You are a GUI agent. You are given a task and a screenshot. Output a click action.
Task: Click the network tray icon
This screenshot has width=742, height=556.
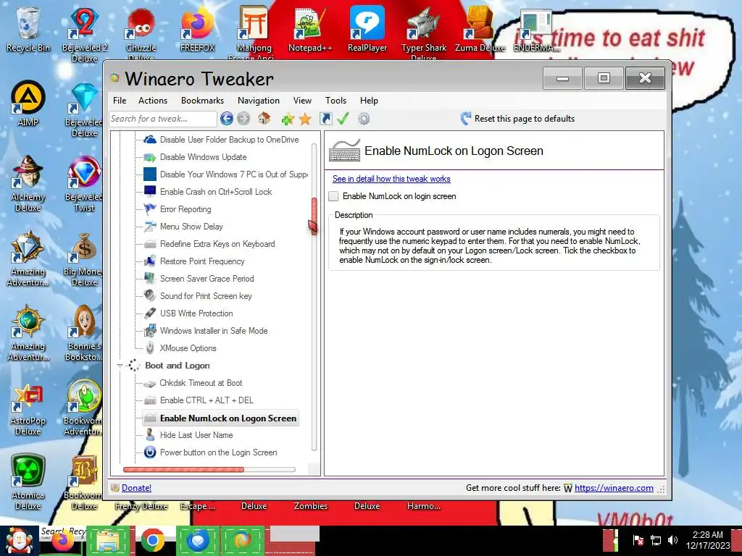[x=656, y=540]
